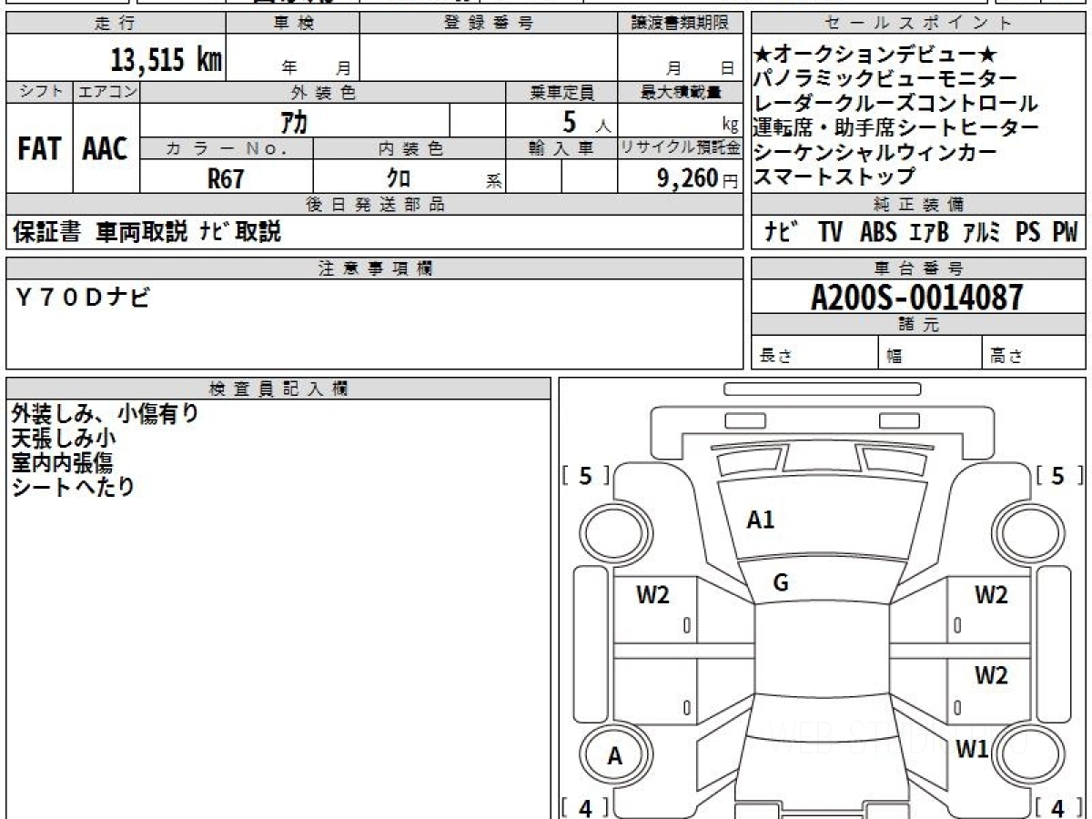Select the color code R67
This screenshot has height=819, width=1092.
pyautogui.click(x=226, y=179)
